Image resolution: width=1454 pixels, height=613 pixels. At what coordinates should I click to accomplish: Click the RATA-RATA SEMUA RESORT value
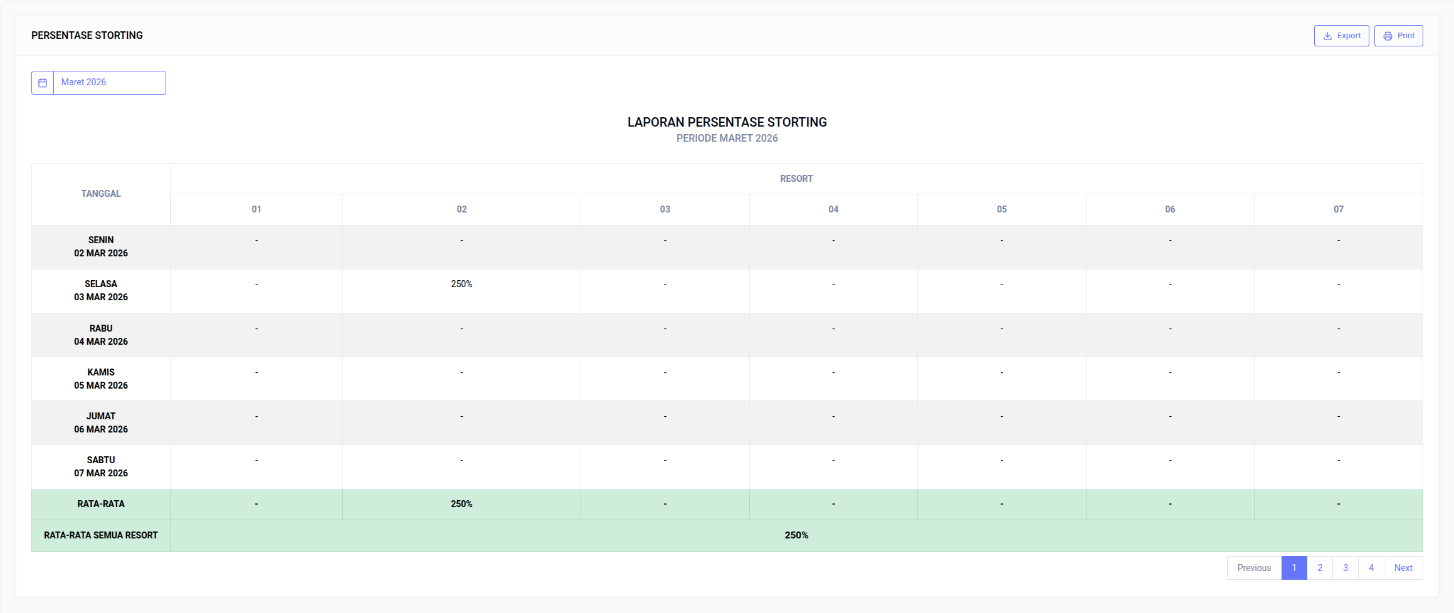[x=796, y=535]
